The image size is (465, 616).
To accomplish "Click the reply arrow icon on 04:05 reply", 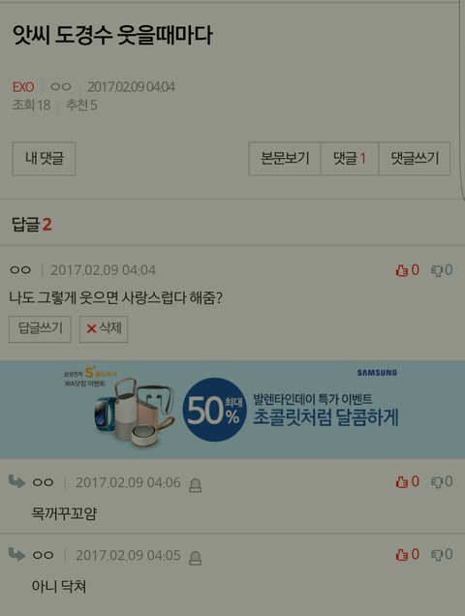I will point(16,554).
